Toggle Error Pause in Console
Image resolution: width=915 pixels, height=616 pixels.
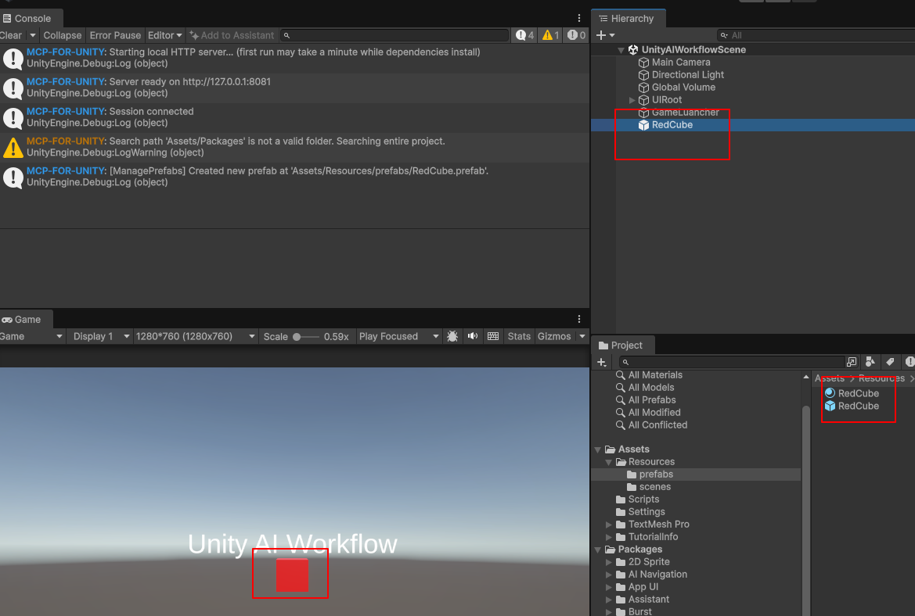(115, 35)
